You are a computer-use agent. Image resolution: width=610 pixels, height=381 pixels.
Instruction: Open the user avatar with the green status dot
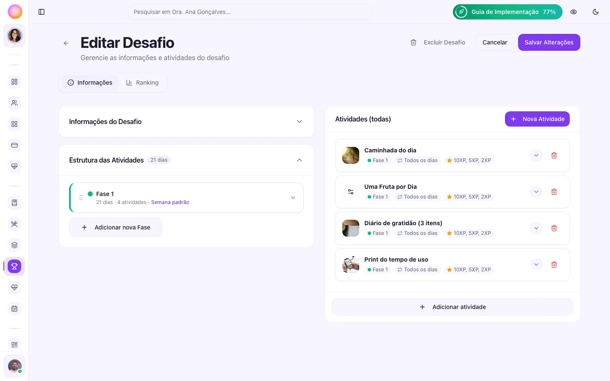click(x=15, y=366)
